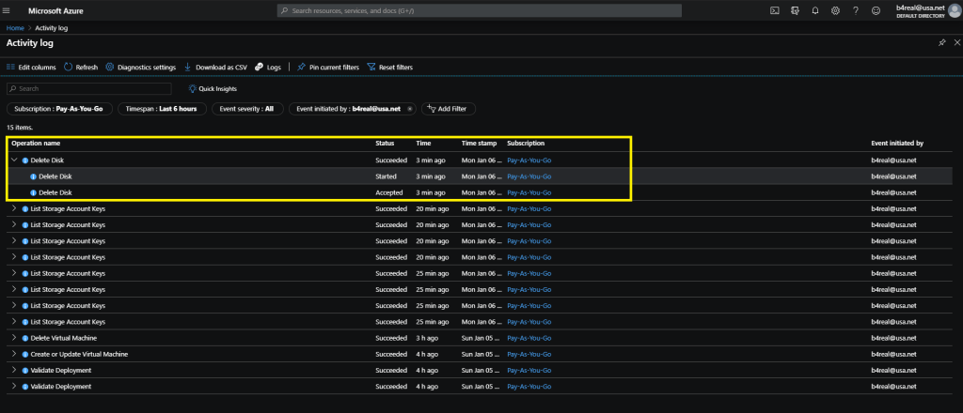Click the Microsoft Azure title
Screen dimensions: 963x413
[x=55, y=11]
